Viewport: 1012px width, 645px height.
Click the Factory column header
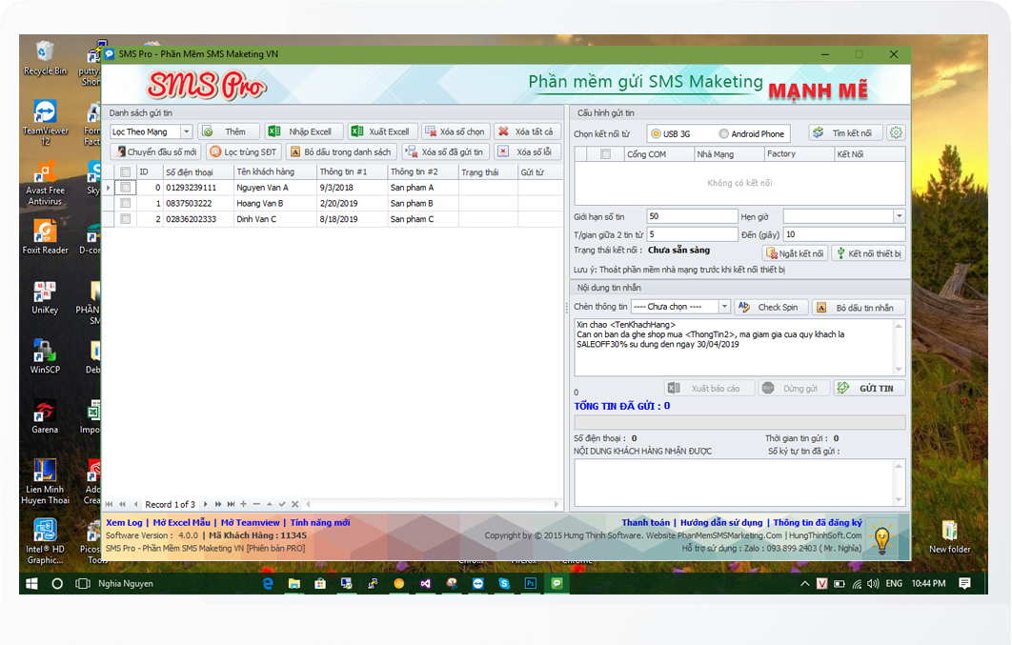799,154
